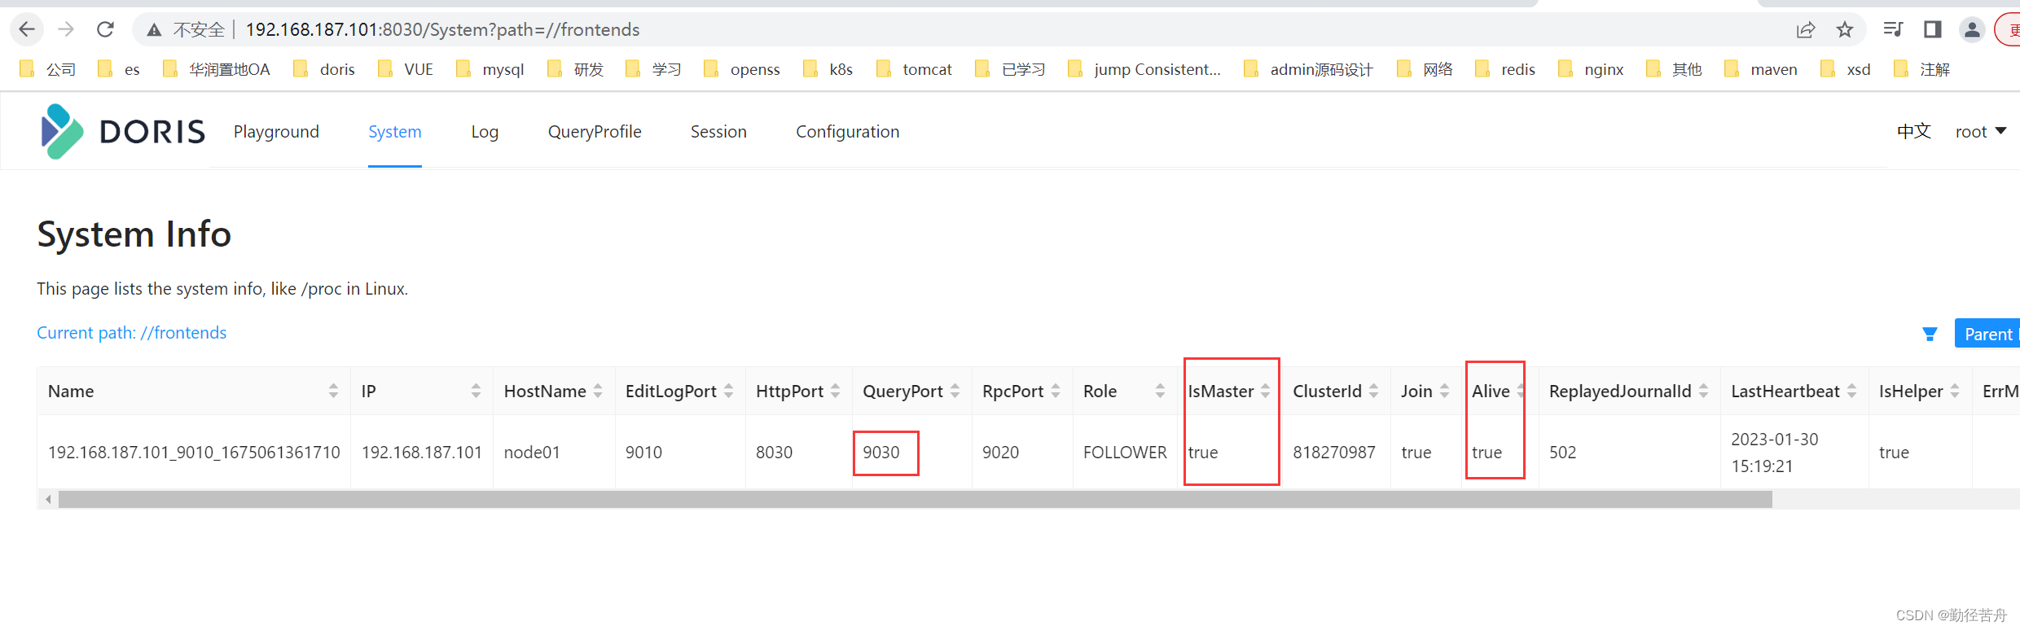Viewport: 2020px width, 630px height.
Task: Share this page using the share icon
Action: [1806, 30]
